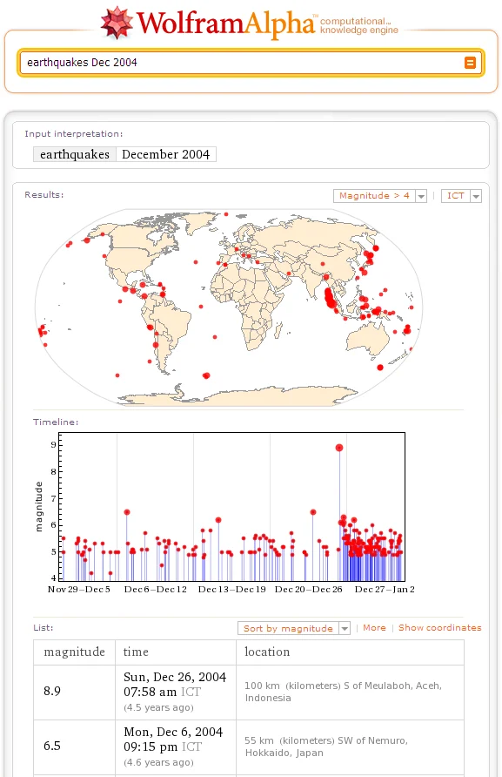The height and width of the screenshot is (777, 502).
Task: Click the location column header
Action: (267, 652)
